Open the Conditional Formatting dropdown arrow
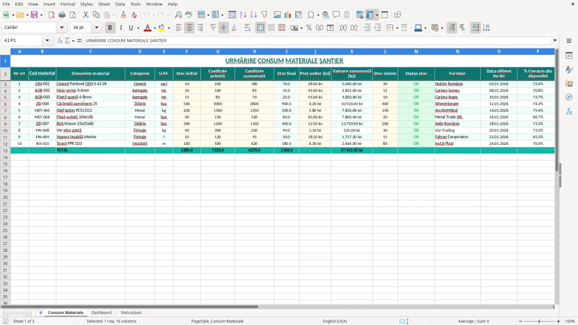 click(442, 28)
